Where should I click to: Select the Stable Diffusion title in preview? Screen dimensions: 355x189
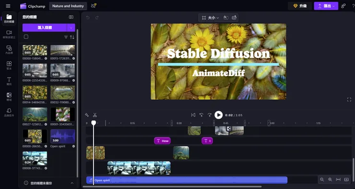pyautogui.click(x=218, y=54)
